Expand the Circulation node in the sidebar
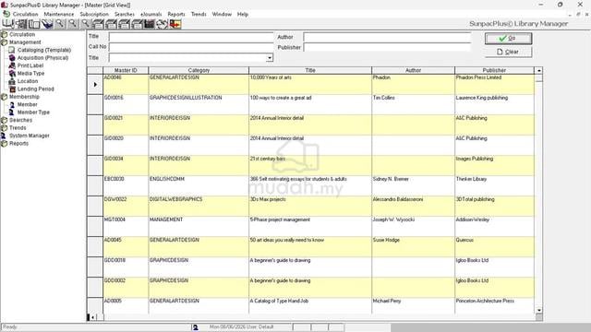591x332 pixels. click(x=4, y=34)
